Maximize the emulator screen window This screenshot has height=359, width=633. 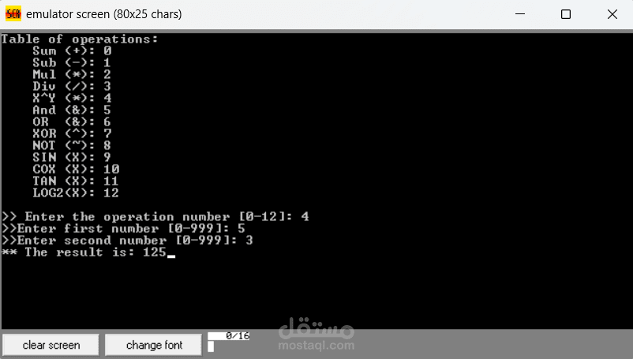point(566,14)
